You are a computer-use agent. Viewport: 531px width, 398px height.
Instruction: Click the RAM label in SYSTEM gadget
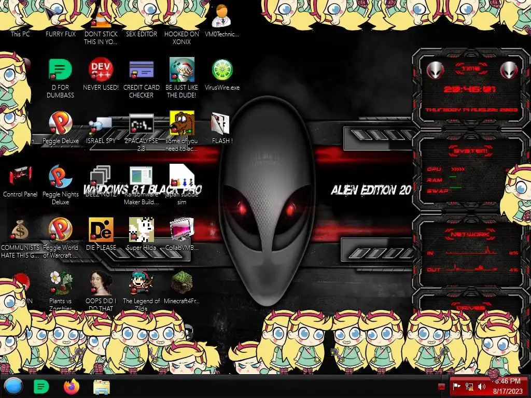tap(435, 180)
